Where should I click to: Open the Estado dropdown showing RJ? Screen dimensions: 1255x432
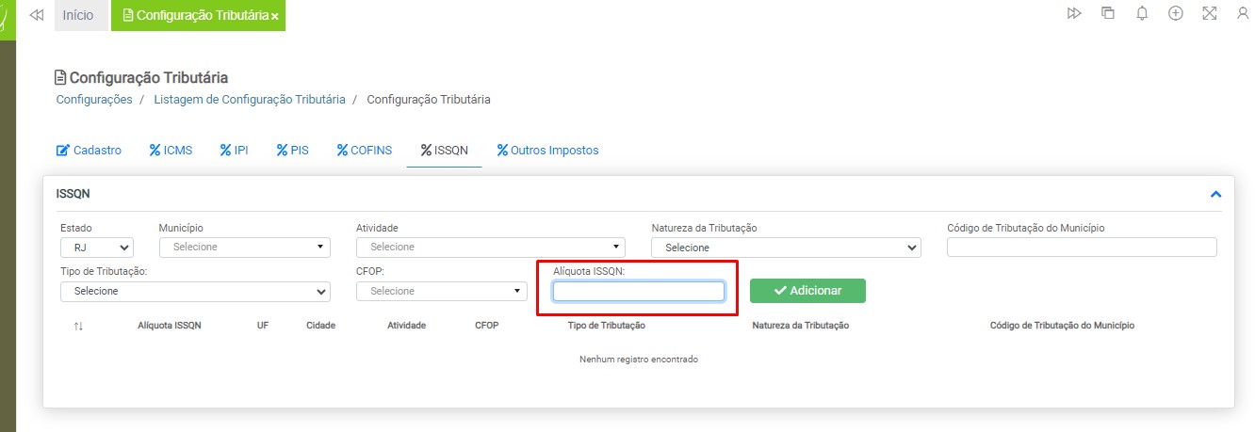pos(97,248)
